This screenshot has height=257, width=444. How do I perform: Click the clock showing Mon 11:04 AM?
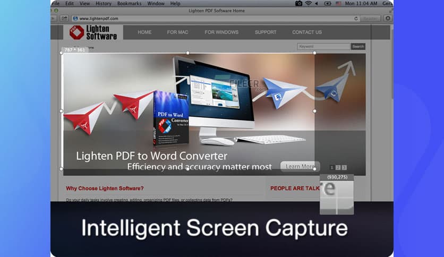(x=361, y=3)
